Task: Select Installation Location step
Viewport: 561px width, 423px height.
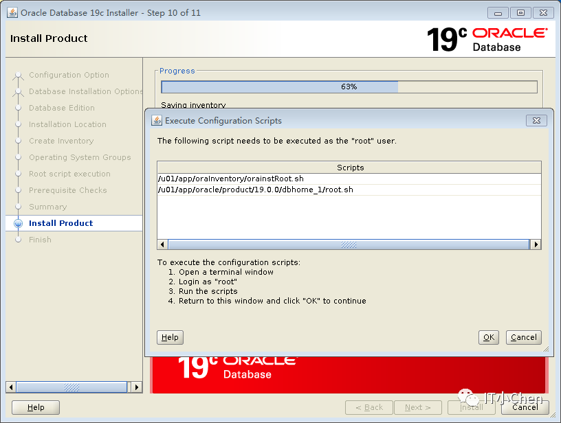Action: 67,124
